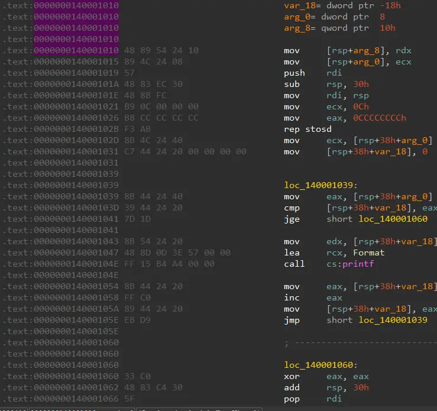Image resolution: width=437 pixels, height=411 pixels.
Task: Select the rep stosd instruction
Action: tap(307, 129)
